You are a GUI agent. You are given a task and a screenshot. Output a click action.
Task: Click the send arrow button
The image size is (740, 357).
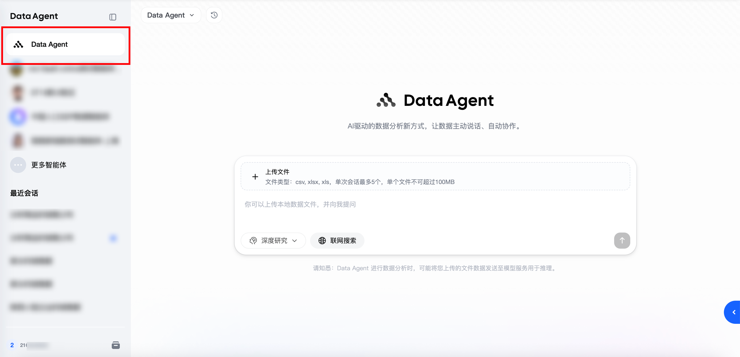coord(622,240)
